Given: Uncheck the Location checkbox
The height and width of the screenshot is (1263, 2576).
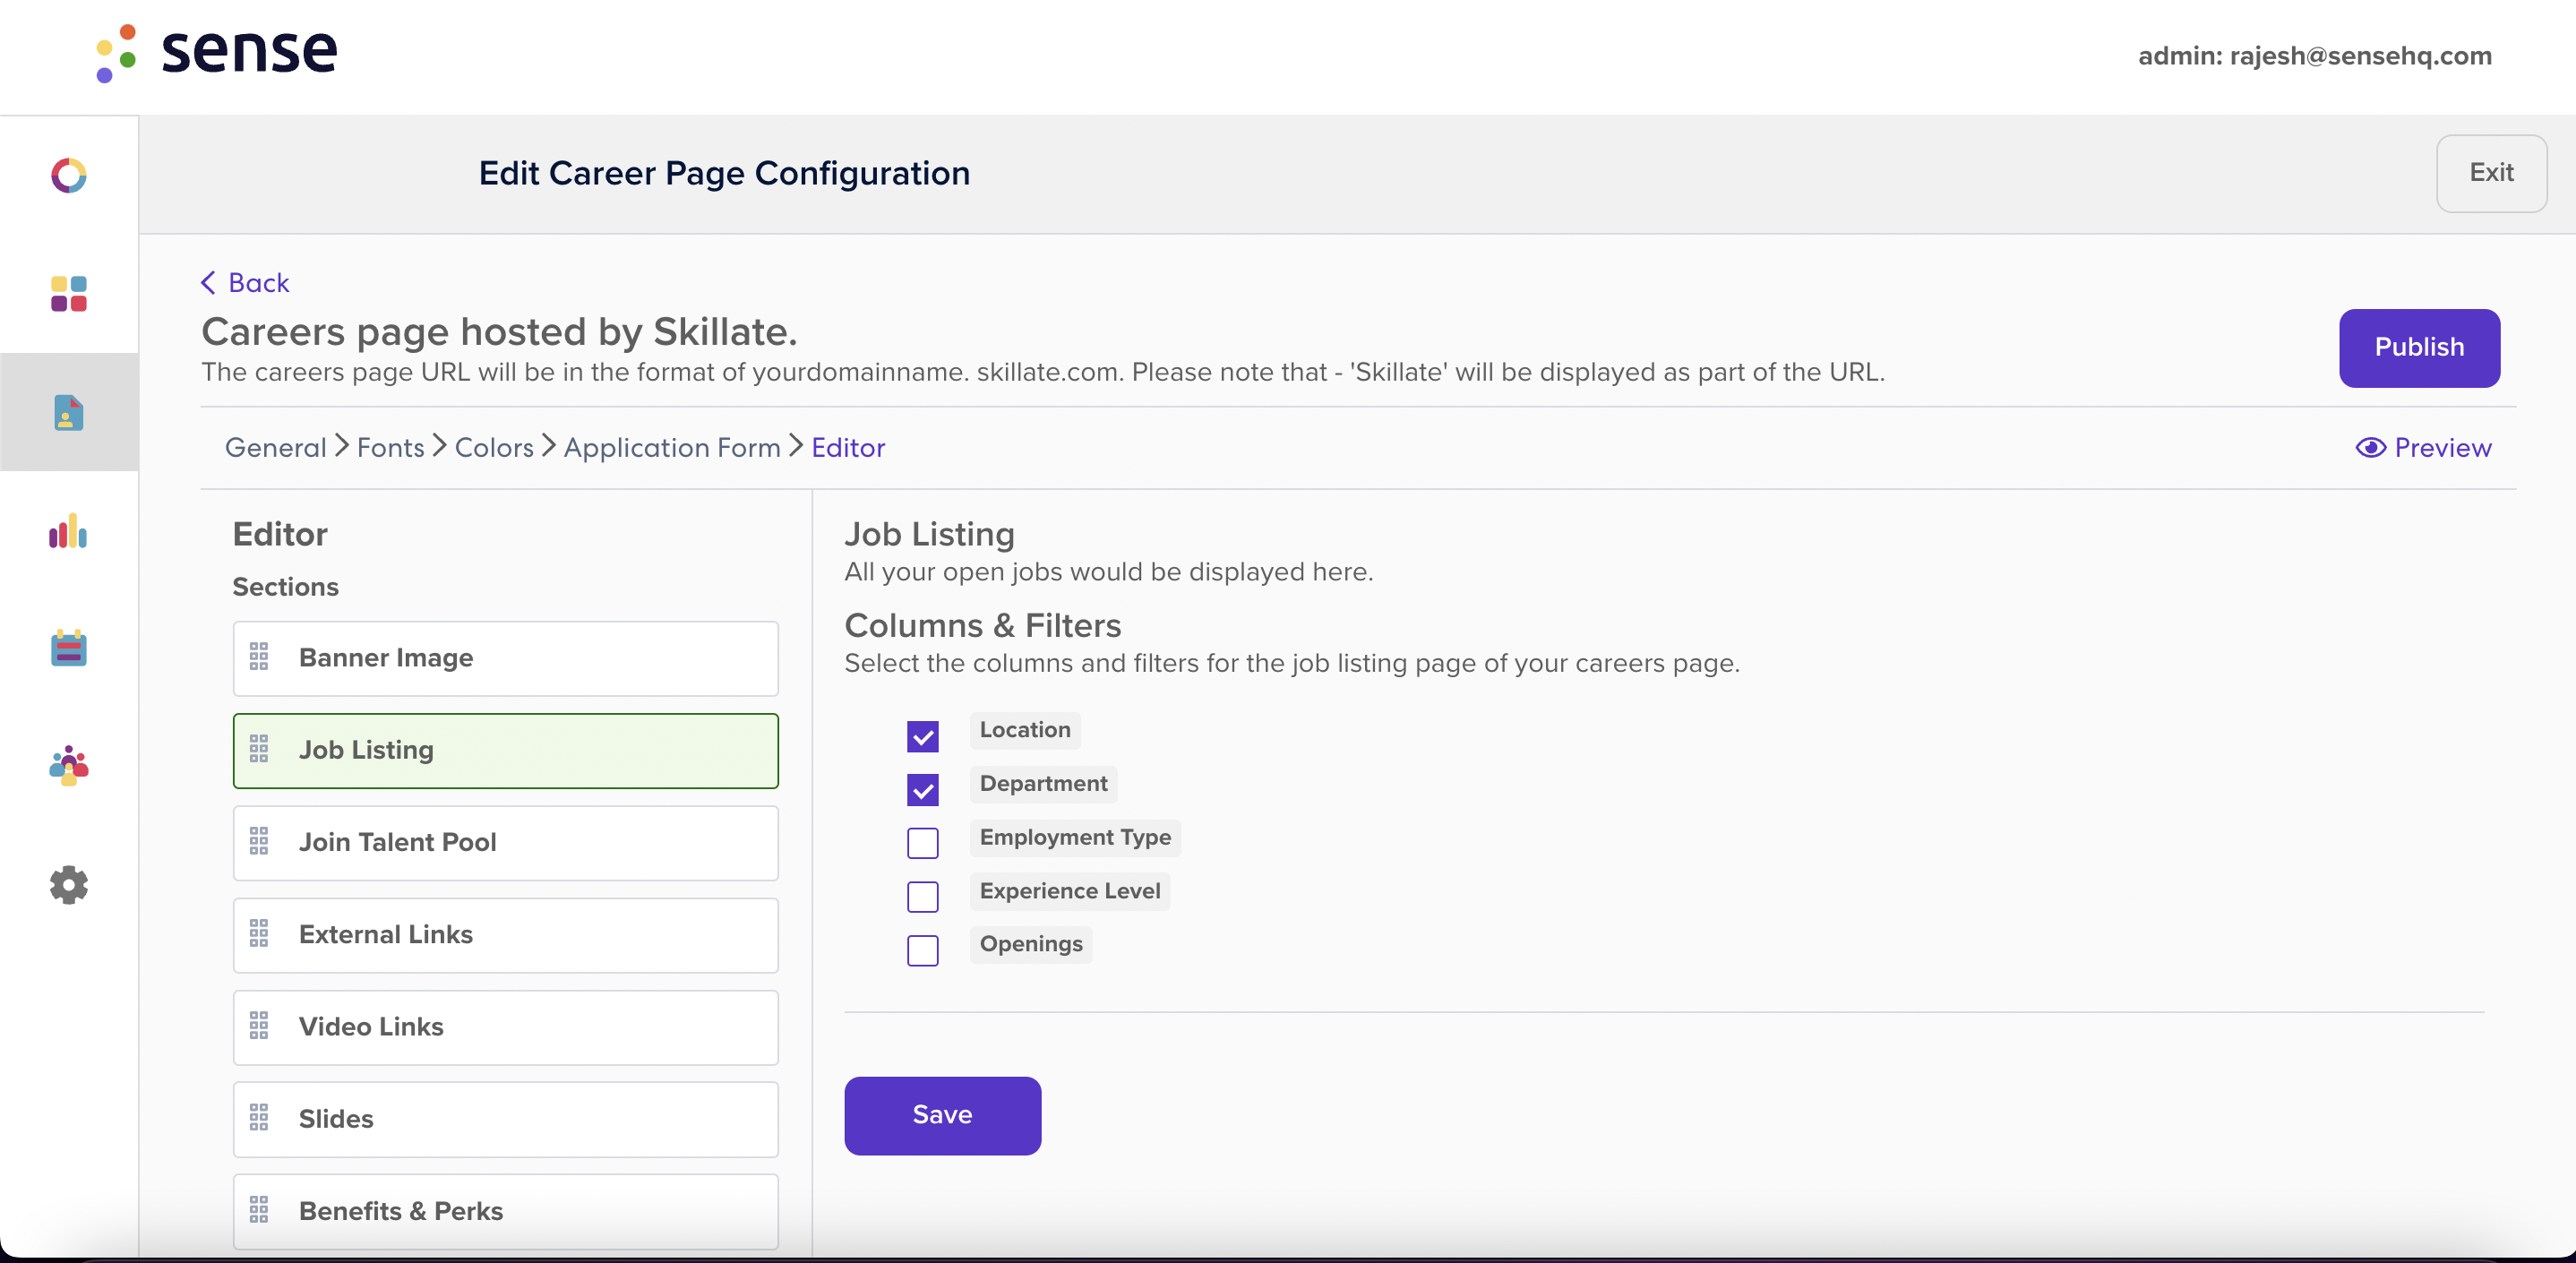Looking at the screenshot, I should coord(923,737).
